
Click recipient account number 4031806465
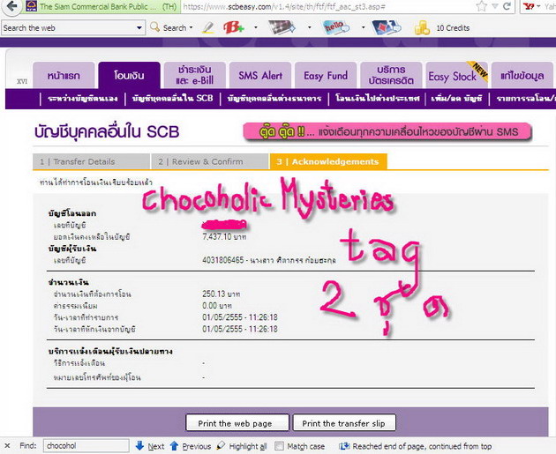pos(223,260)
